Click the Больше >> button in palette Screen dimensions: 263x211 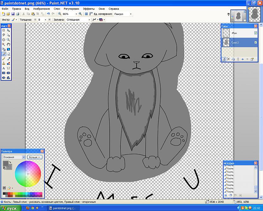point(35,157)
